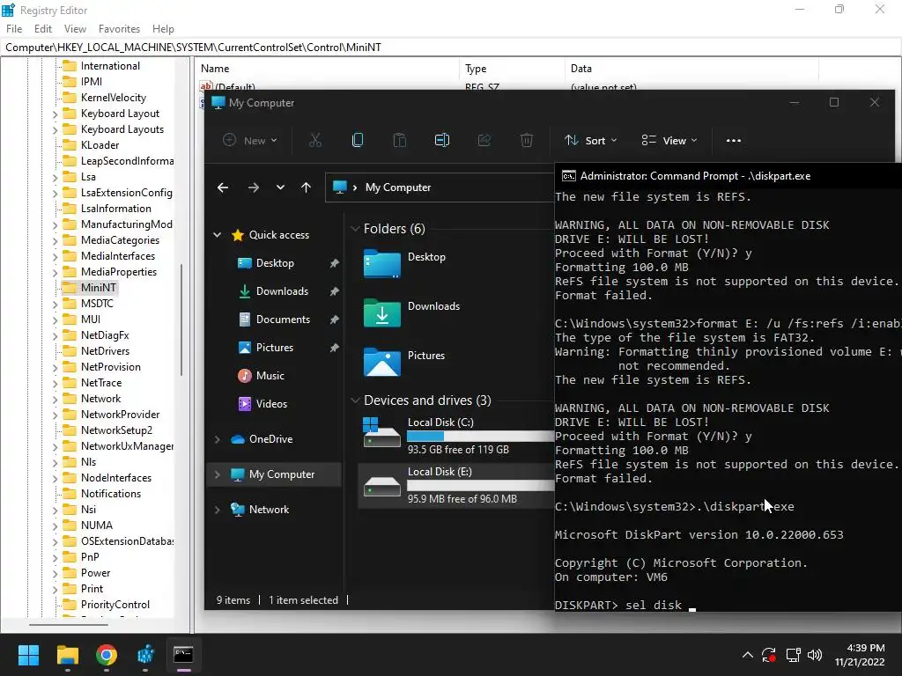Screen dimensions: 902x676
Task: Go forward with the File Explorer forward arrow
Action: (253, 187)
